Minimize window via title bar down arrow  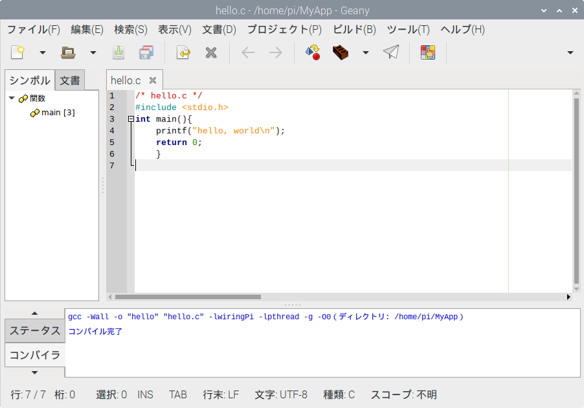coord(544,10)
